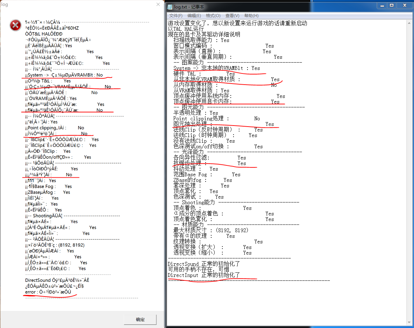
Task: Click the Notepad scrollbar down arrow
Action: point(410,321)
